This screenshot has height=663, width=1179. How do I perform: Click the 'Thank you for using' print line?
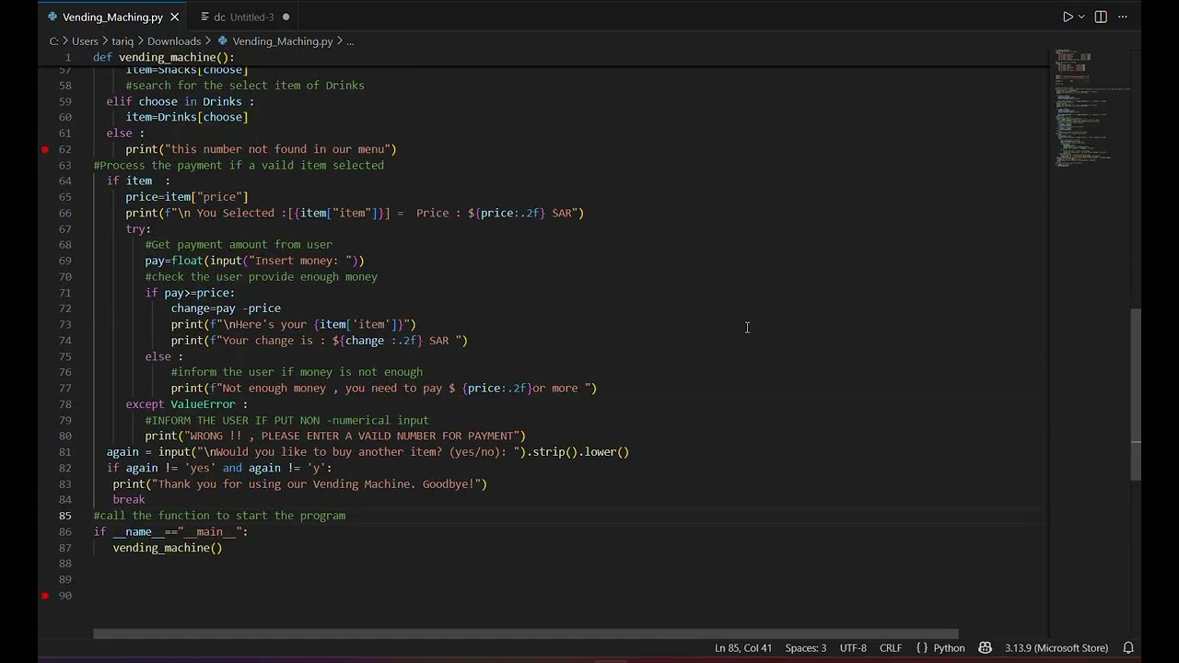299,484
